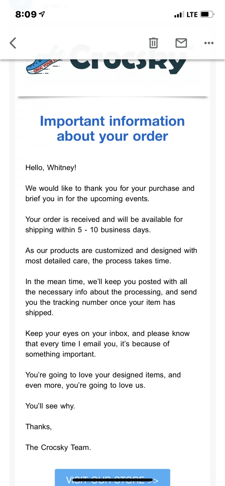Open the Visit Our Store button

pos(112,478)
